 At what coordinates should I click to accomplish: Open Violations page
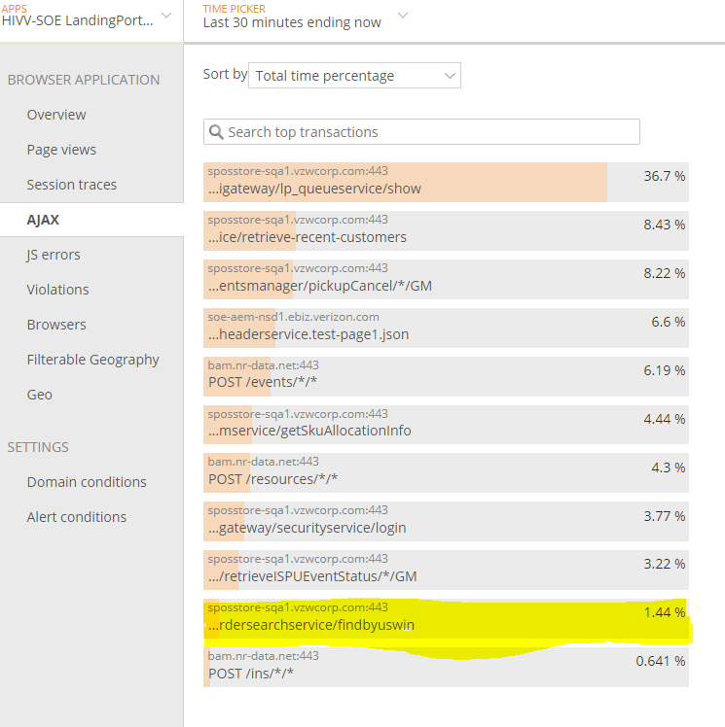pos(57,290)
